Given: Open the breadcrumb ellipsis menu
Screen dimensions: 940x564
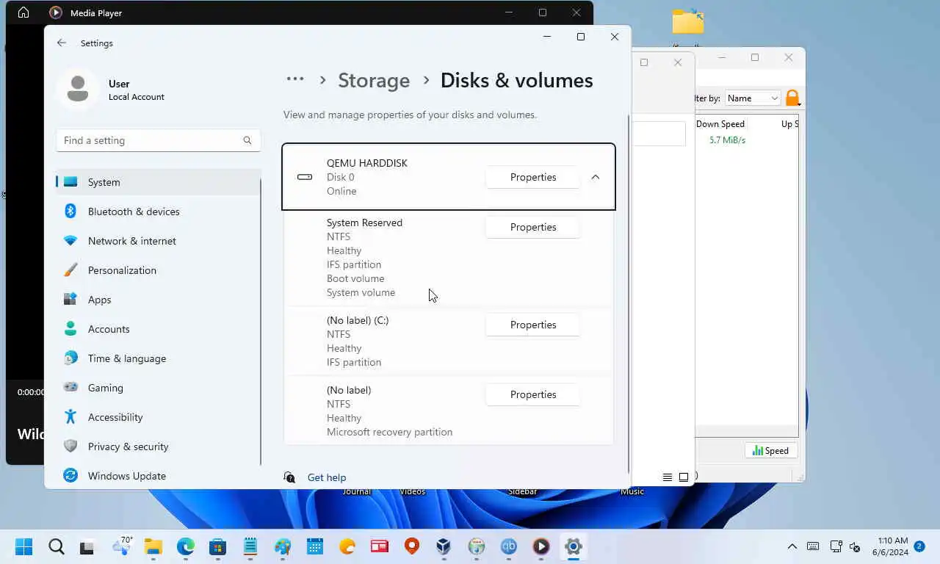Looking at the screenshot, I should 295,79.
